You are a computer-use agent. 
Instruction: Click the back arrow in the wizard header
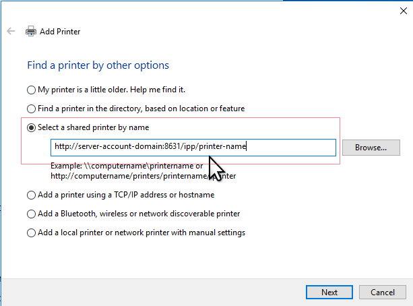tap(11, 32)
